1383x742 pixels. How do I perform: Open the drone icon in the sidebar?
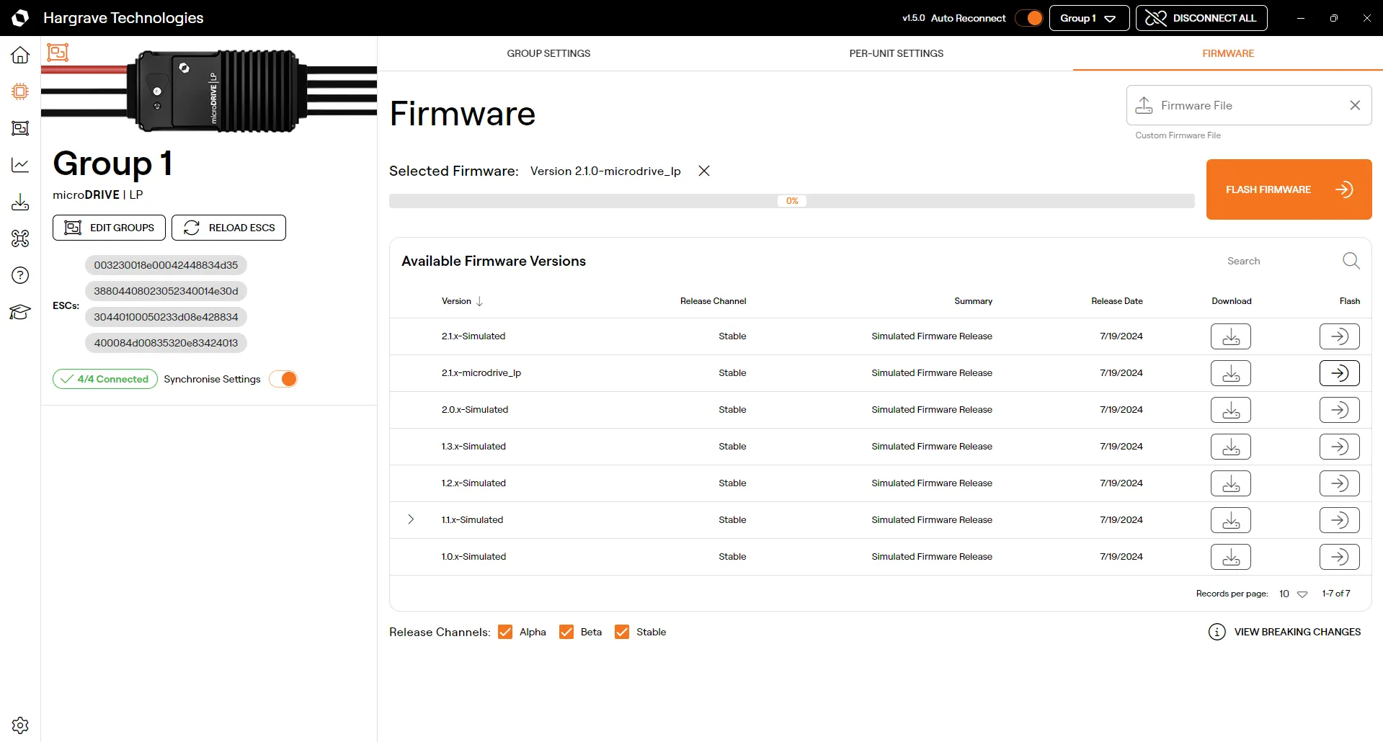tap(20, 238)
